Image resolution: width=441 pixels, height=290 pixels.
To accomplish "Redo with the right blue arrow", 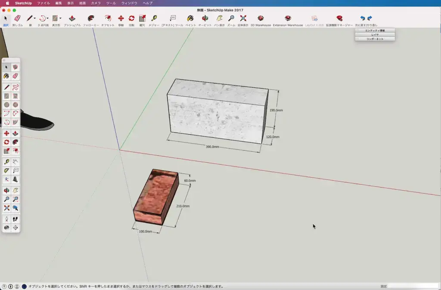I will [370, 18].
